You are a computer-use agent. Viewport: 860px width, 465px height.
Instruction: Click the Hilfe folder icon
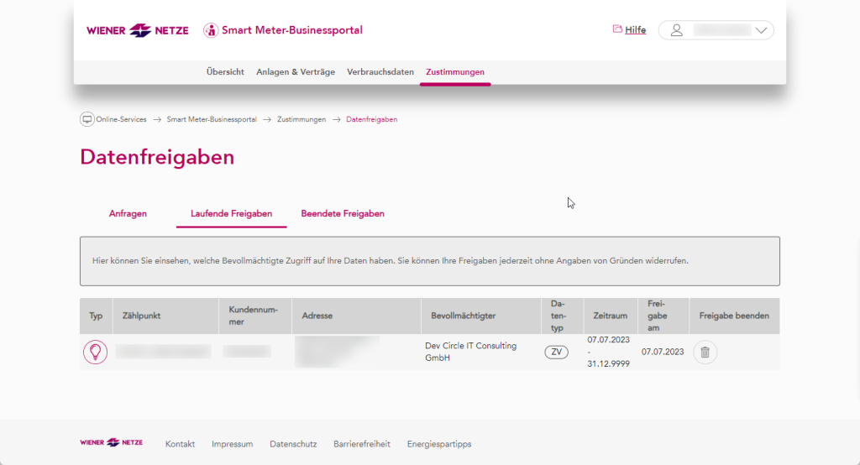tap(617, 29)
